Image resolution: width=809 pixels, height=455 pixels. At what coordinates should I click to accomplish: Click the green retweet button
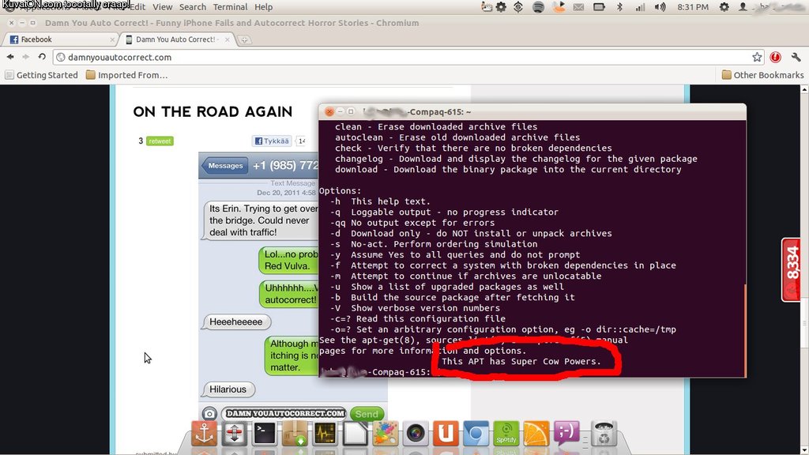pos(159,141)
